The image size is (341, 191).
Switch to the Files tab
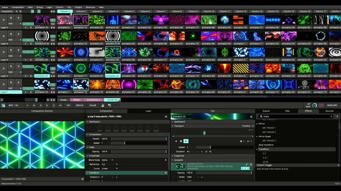tap(287, 111)
